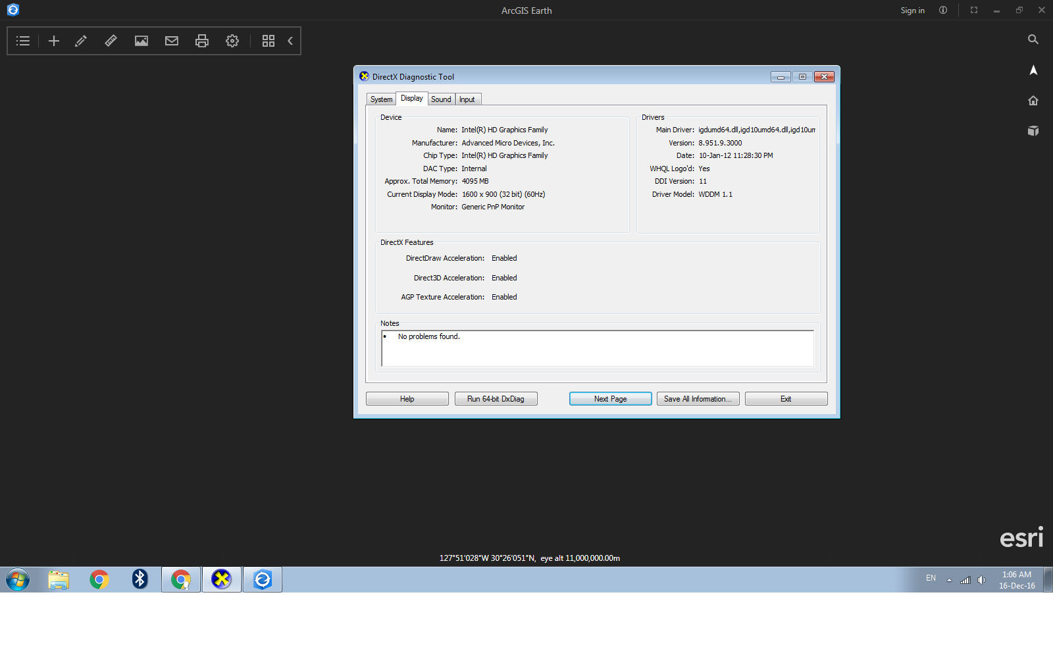Select the Display tab

coord(412,98)
